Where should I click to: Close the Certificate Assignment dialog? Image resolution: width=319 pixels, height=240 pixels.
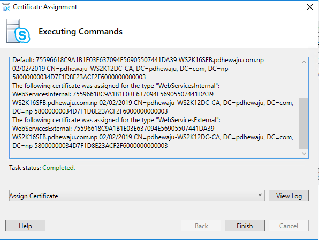[310, 7]
